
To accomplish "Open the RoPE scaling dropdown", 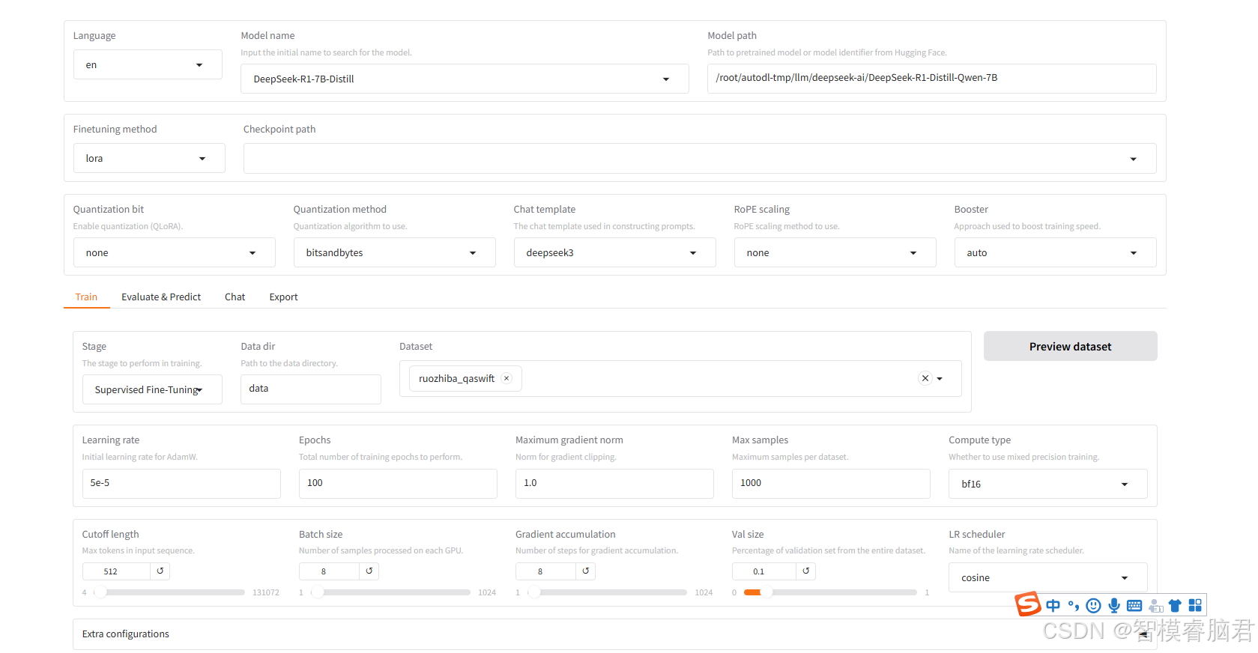I will 835,252.
